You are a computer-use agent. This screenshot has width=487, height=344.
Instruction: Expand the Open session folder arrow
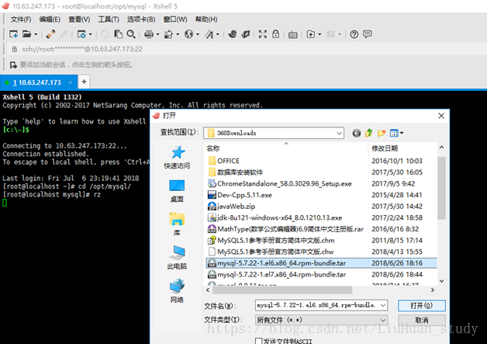36,34
